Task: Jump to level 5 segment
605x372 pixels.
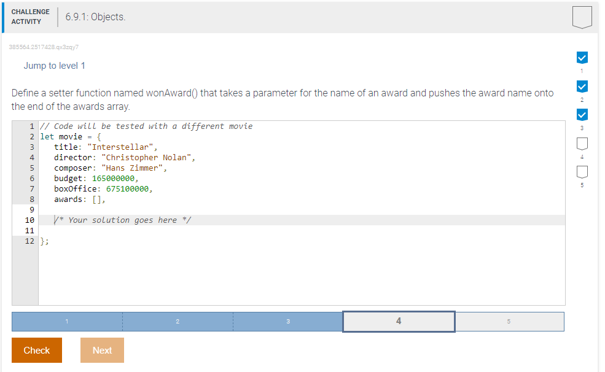Action: click(509, 321)
